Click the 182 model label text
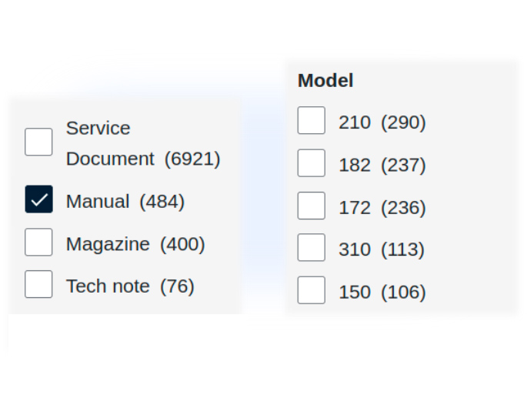This screenshot has width=527, height=412. (355, 166)
